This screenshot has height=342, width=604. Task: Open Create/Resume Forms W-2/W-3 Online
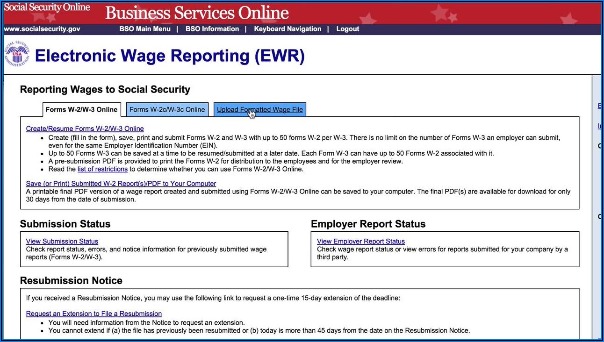point(85,128)
